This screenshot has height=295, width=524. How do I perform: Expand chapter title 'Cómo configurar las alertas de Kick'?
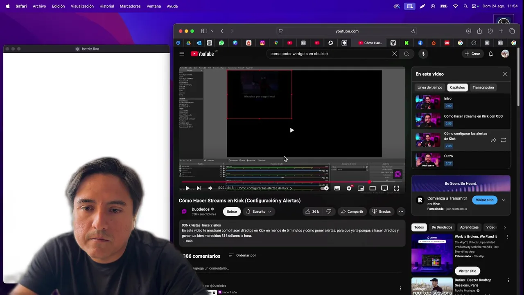(264, 188)
